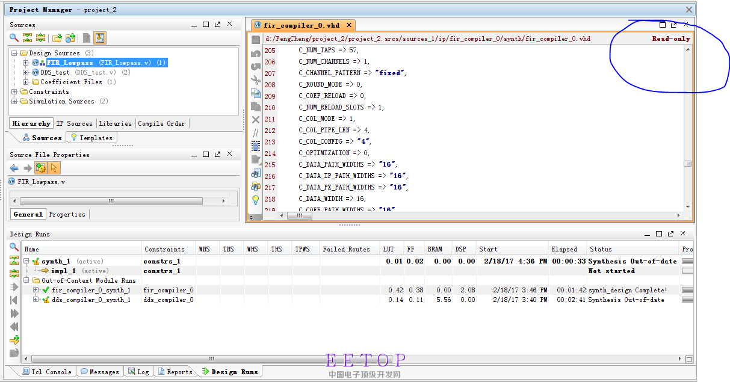
Task: Toggle the highlighted auto-scroll button in Sources toolbar
Action: click(x=100, y=38)
